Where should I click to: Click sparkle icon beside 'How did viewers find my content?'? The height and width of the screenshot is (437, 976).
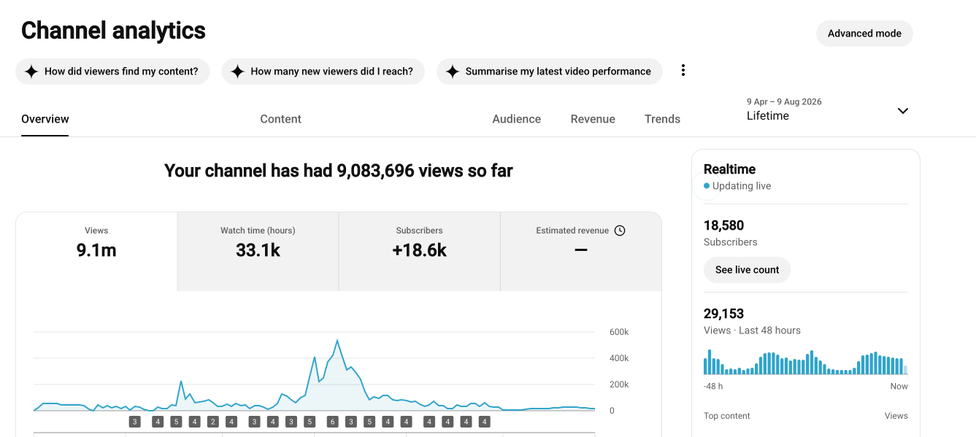[31, 71]
